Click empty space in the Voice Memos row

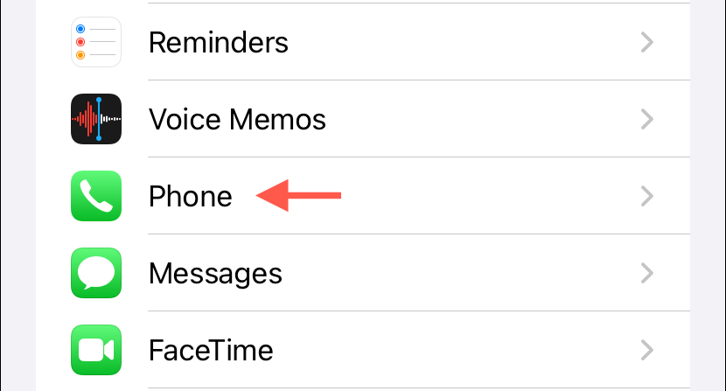click(x=482, y=119)
